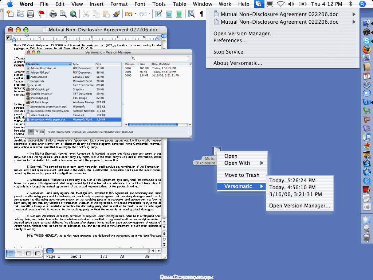Open Skype from the Dock
Screen dimensions: 373x280
pyautogui.click(x=366, y=40)
